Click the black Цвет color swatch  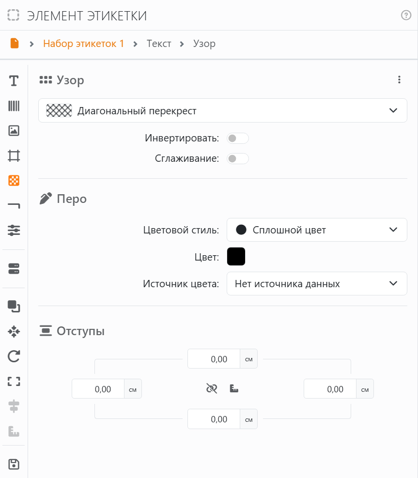pos(236,256)
